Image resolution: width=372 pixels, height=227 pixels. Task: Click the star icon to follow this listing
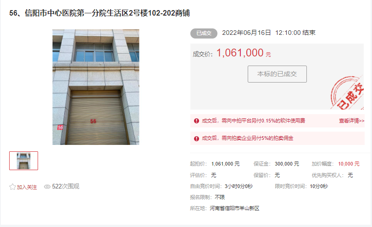[x=12, y=187]
